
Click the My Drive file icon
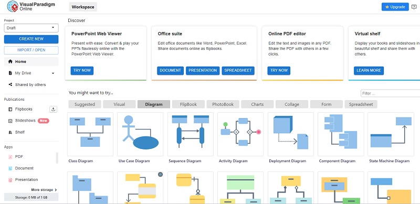click(x=10, y=73)
